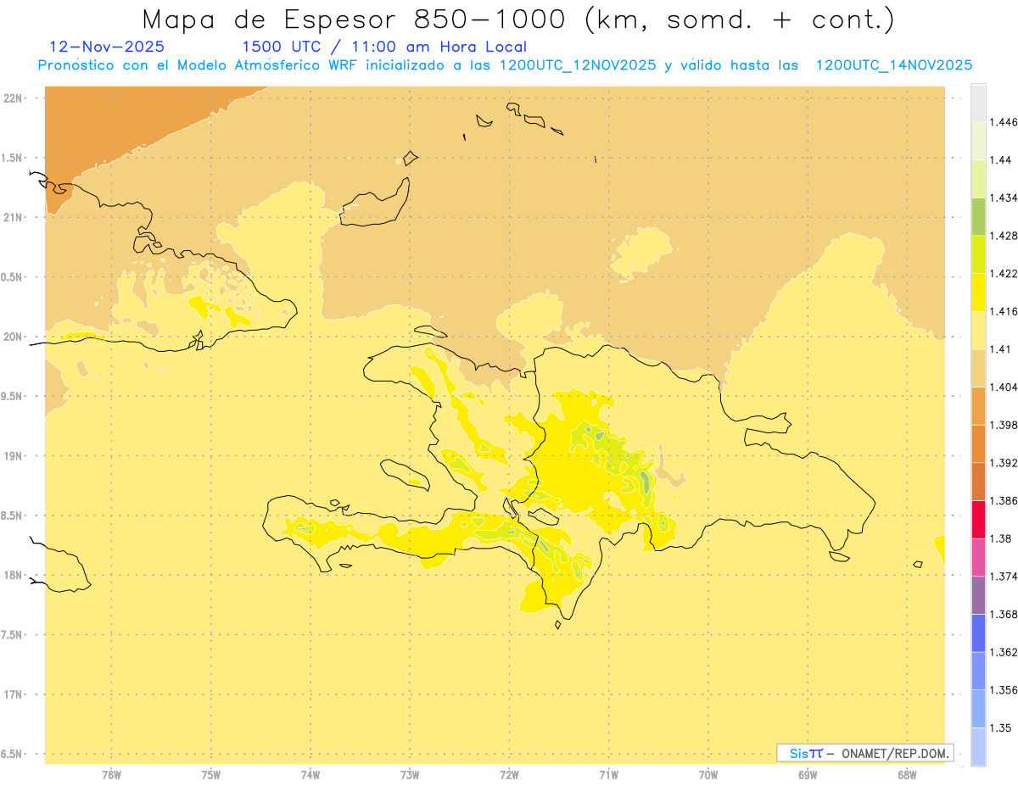Pick the green swatch between 1.428 and 1.434
Image resolution: width=1018 pixels, height=786 pixels.
coord(978,217)
